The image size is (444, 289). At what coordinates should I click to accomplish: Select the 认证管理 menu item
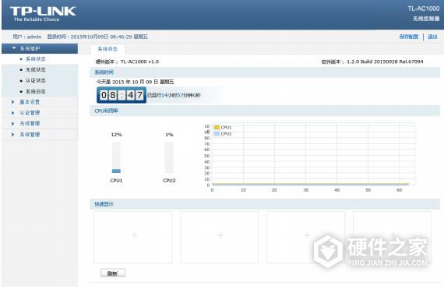coord(30,113)
